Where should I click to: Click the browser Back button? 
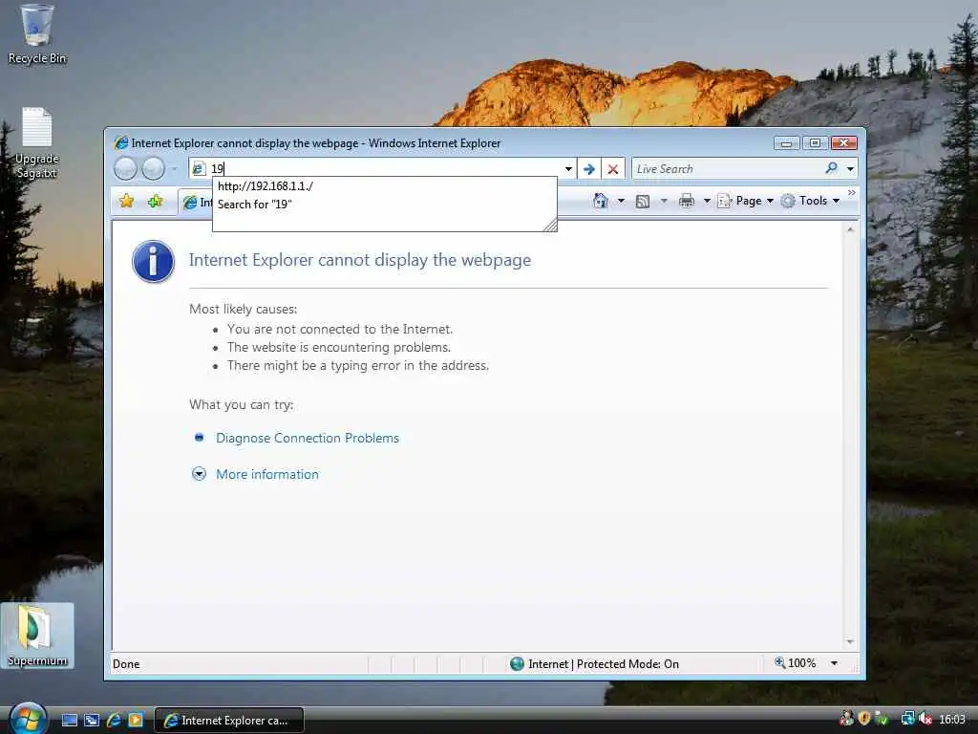click(x=125, y=168)
